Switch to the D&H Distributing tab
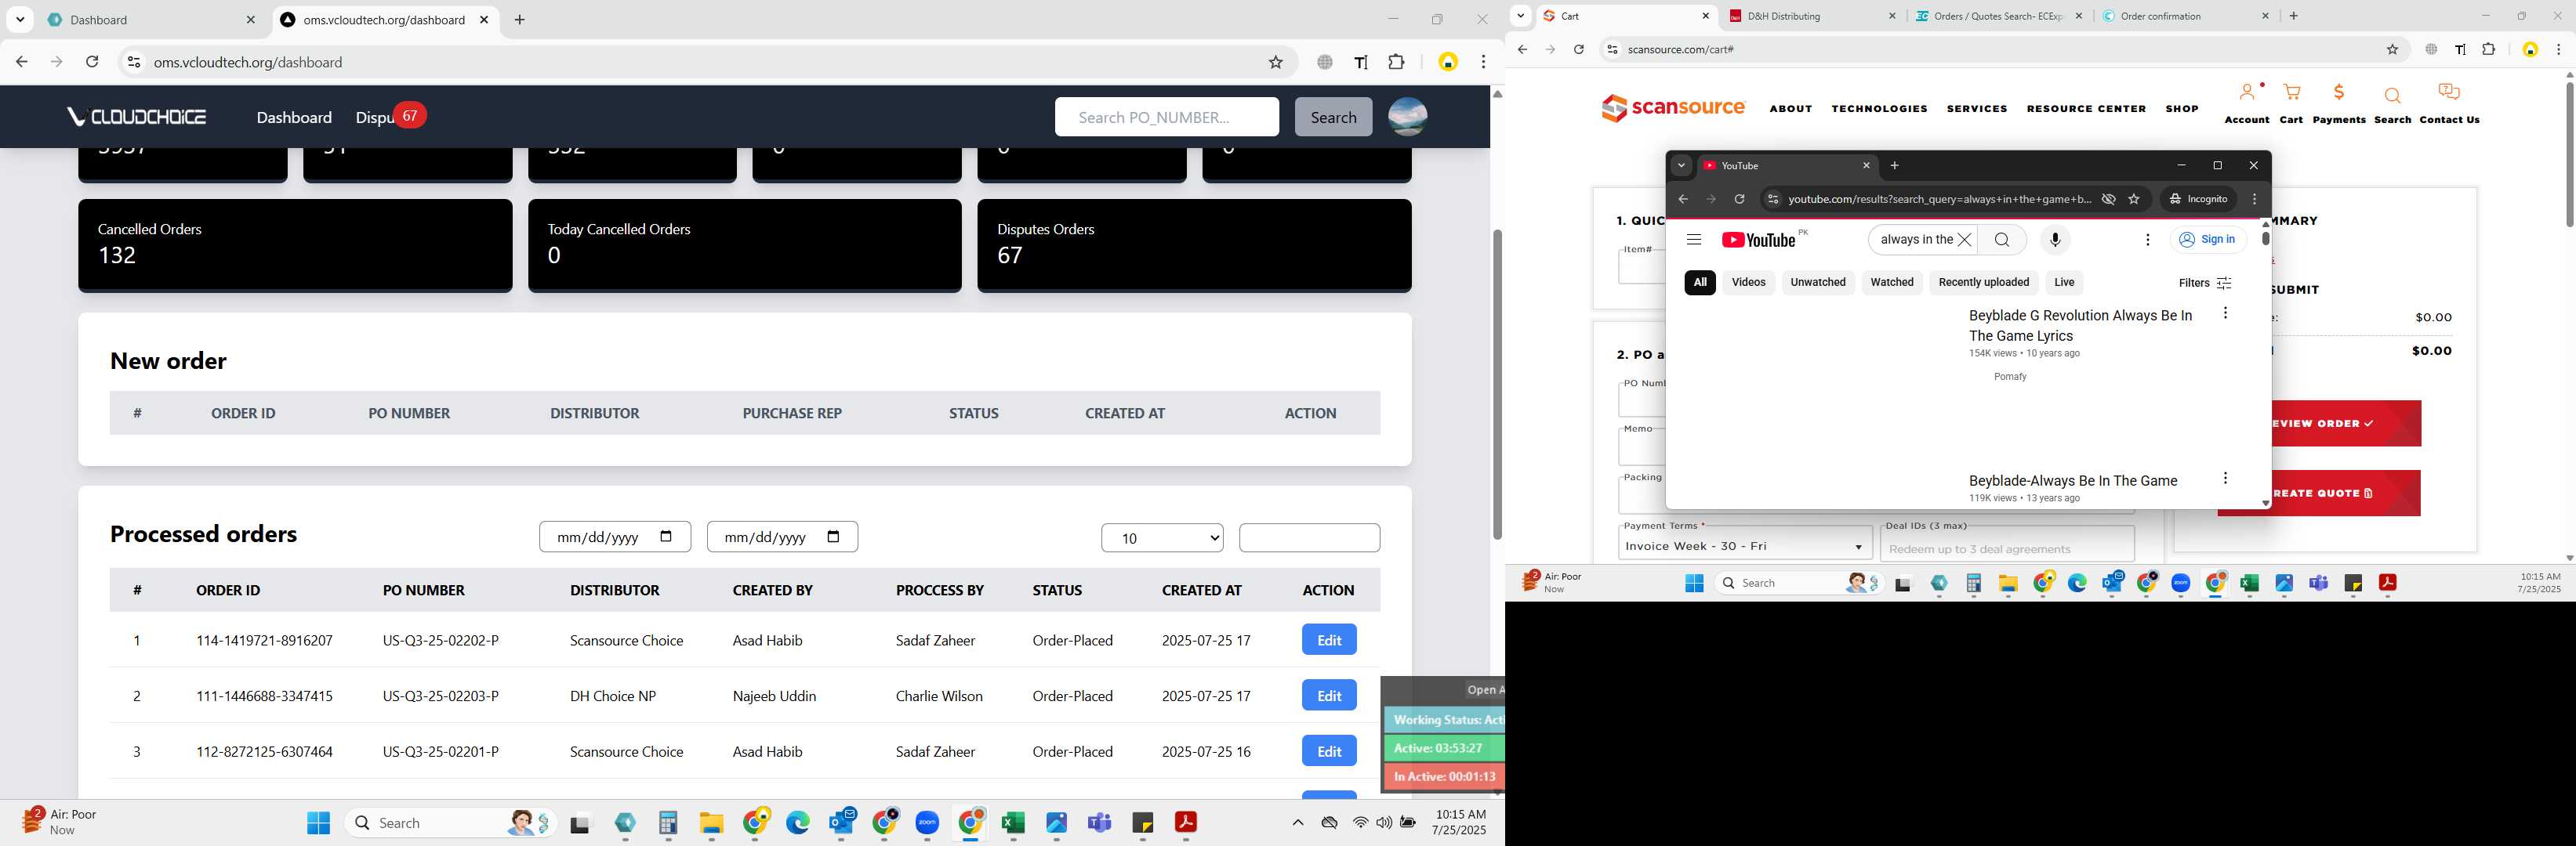Screen dimensions: 2576x846 [x=1811, y=16]
